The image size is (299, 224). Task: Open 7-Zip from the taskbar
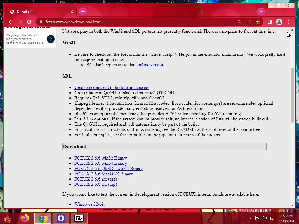tap(79, 218)
